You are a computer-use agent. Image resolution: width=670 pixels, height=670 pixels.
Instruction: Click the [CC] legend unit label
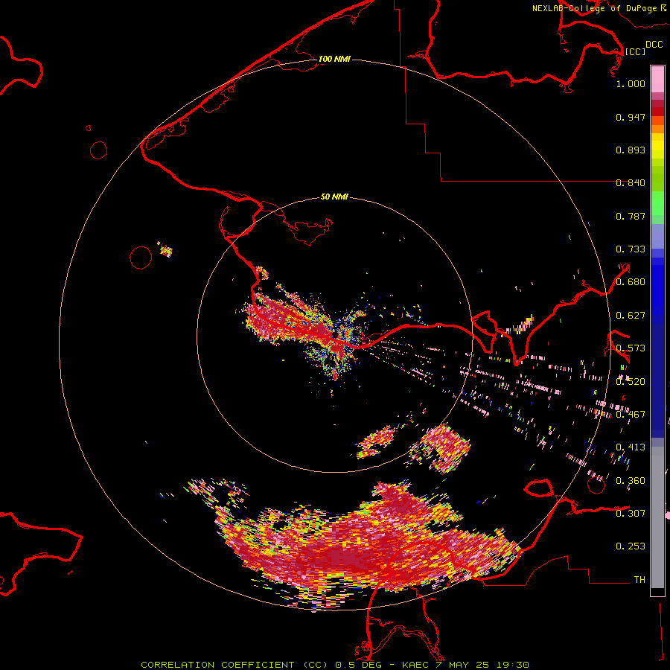[x=636, y=51]
